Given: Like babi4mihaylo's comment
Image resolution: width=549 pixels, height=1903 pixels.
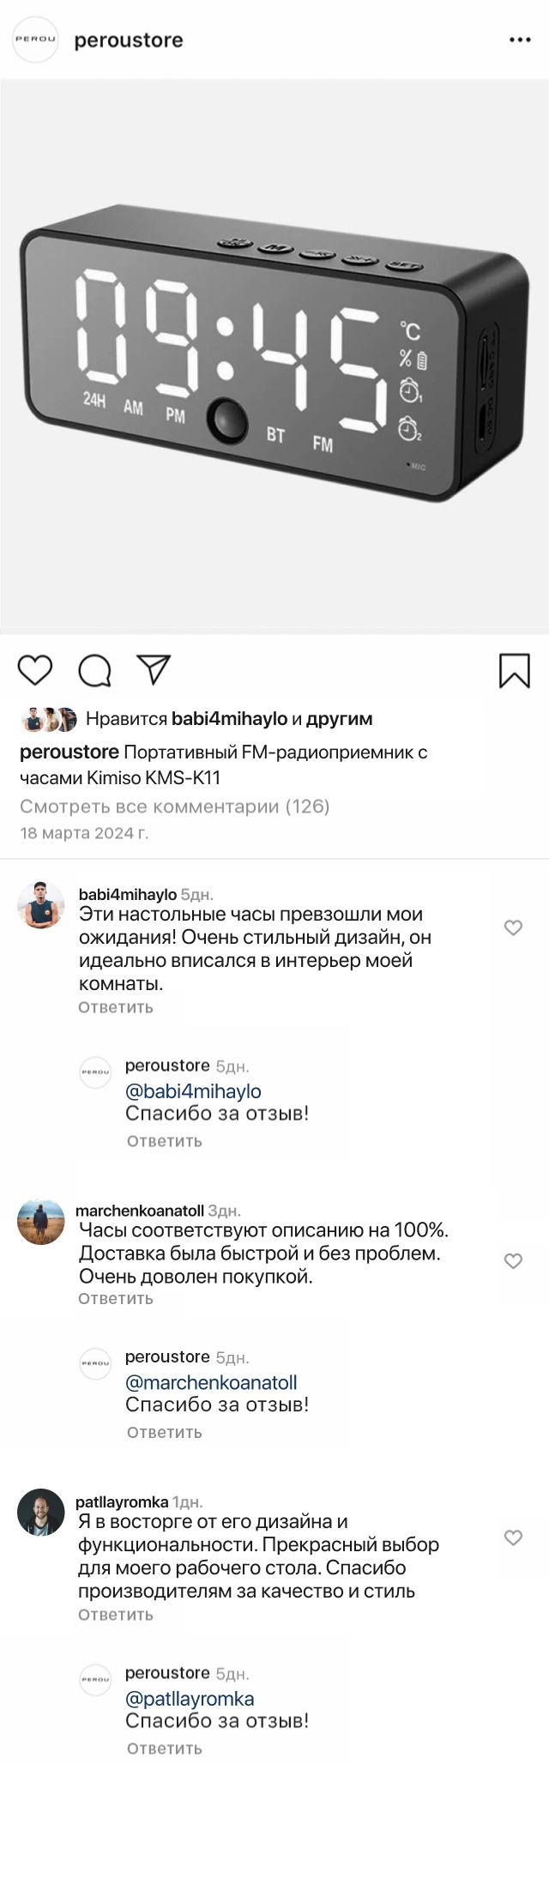Looking at the screenshot, I should [513, 927].
